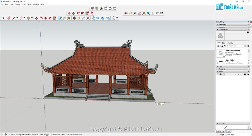This screenshot has height=136, width=252.
Task: Click the status bar info icon
Action: click(x=6, y=135)
